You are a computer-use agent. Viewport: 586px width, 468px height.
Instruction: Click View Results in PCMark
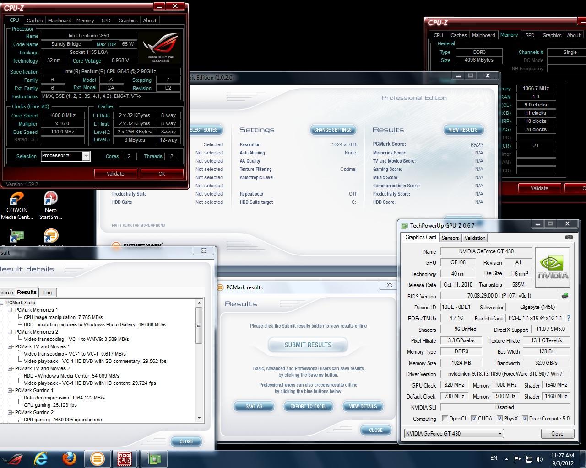(x=463, y=130)
